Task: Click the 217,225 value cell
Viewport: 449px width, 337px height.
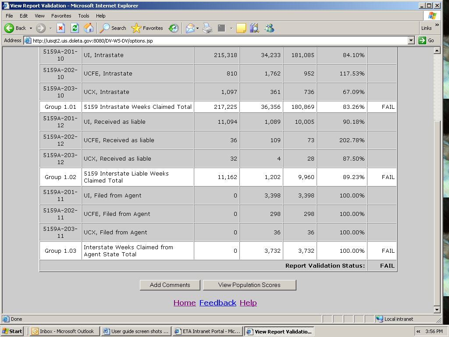Action: [x=217, y=107]
